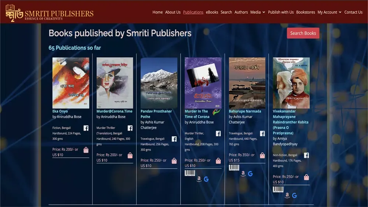368x207 pixels.
Task: Click 'by Amiya Bandyopadhyay' author text
Action: point(285,141)
